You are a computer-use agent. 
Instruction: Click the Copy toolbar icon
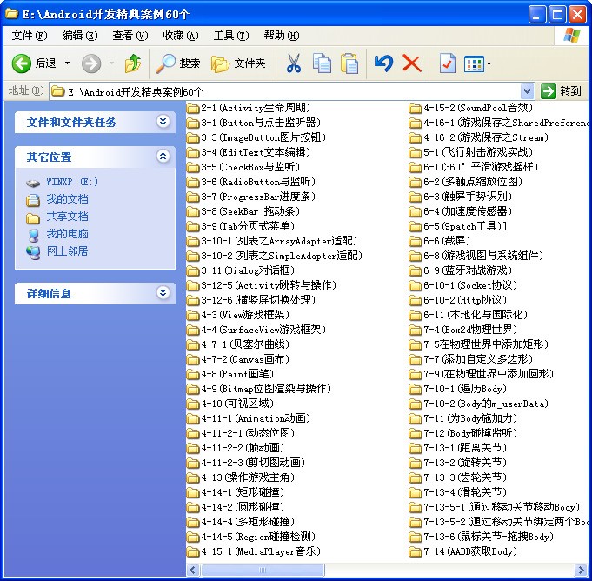pos(322,63)
